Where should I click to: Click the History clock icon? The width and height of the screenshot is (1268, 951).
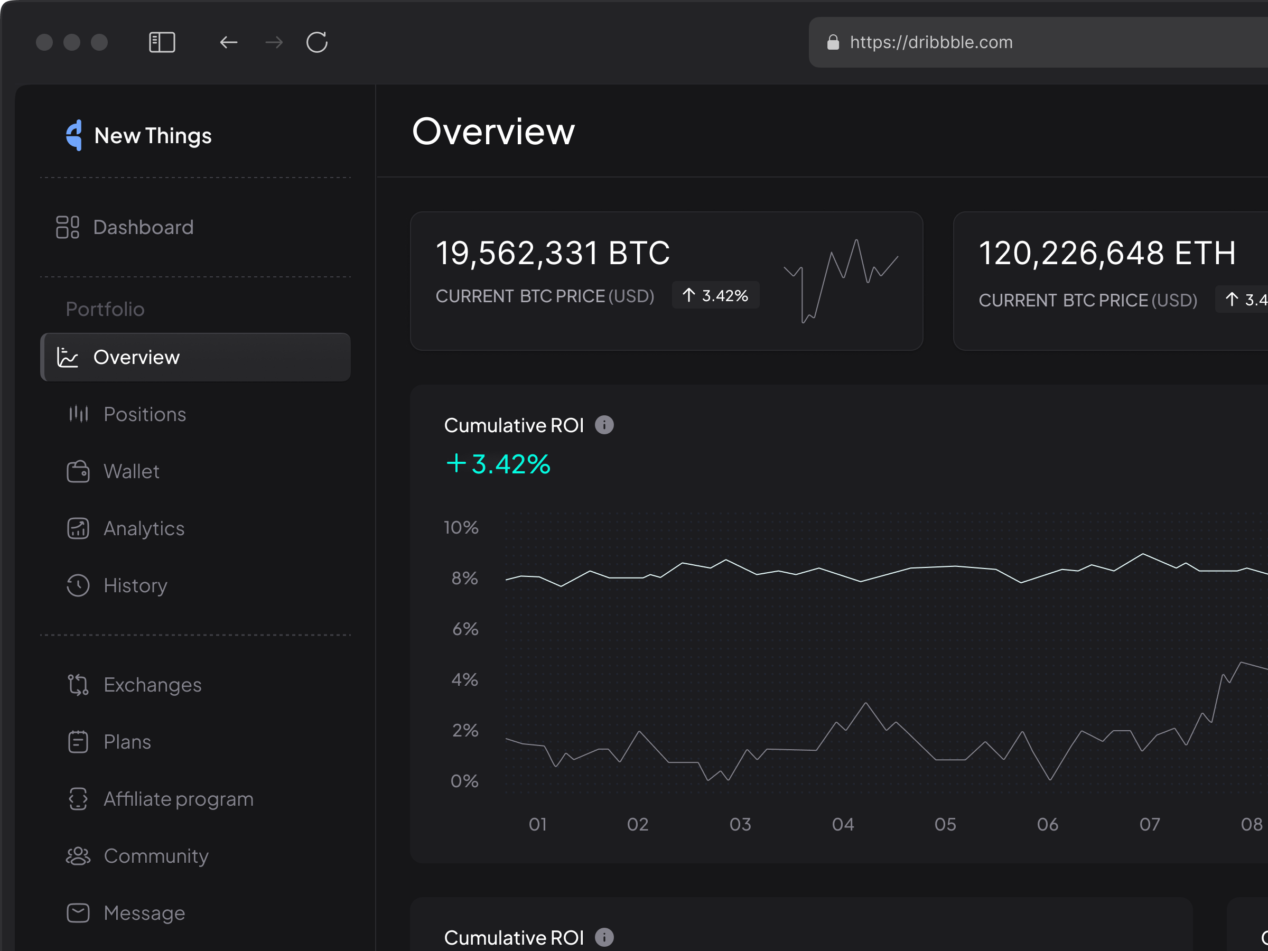tap(77, 585)
